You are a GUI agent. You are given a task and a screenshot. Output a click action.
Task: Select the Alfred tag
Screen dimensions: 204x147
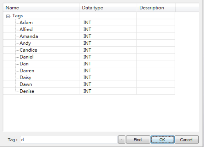point(26,29)
